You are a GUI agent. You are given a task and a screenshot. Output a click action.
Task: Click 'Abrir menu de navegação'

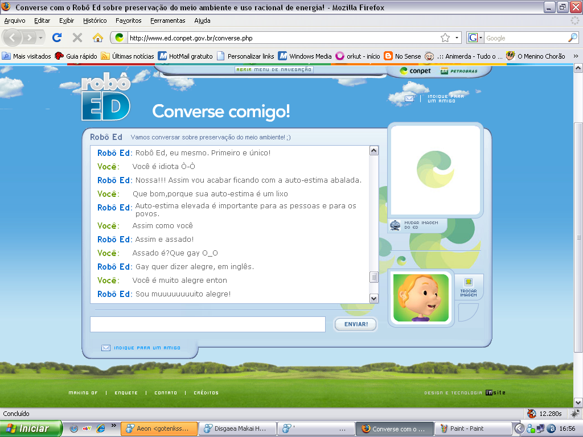(x=274, y=69)
